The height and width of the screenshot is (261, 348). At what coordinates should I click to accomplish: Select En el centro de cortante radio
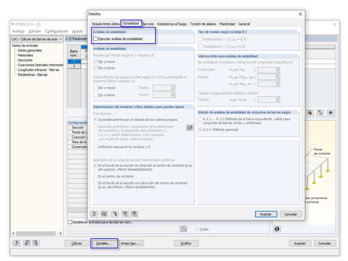95,176
